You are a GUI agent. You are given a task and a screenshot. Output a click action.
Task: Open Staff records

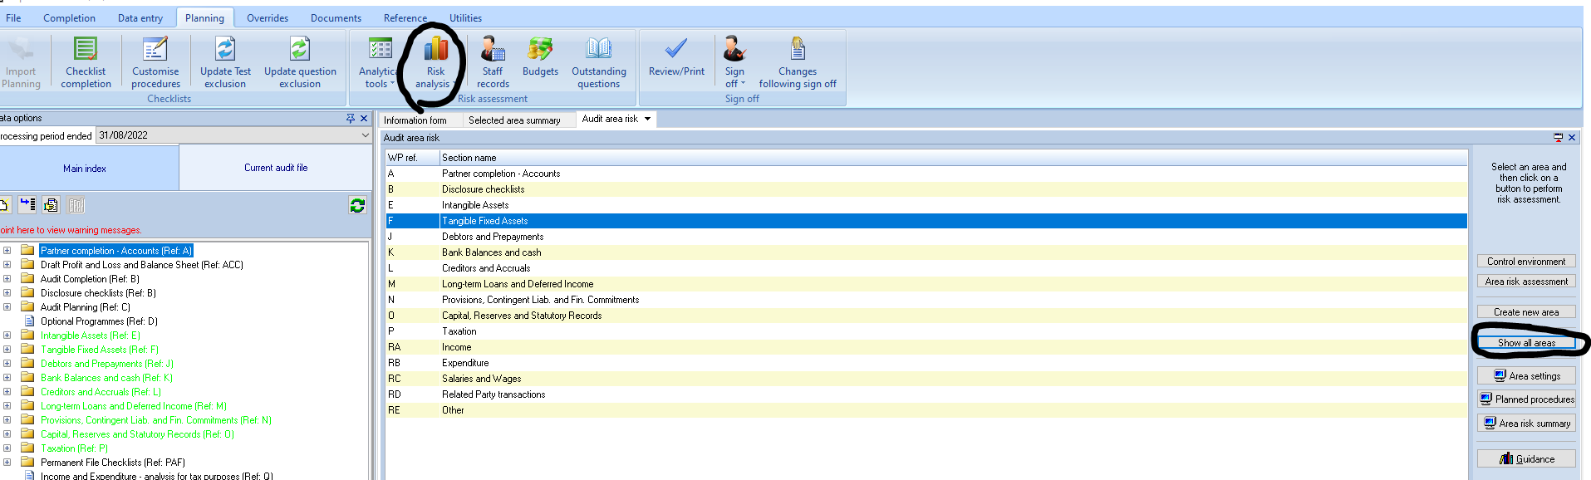(493, 63)
